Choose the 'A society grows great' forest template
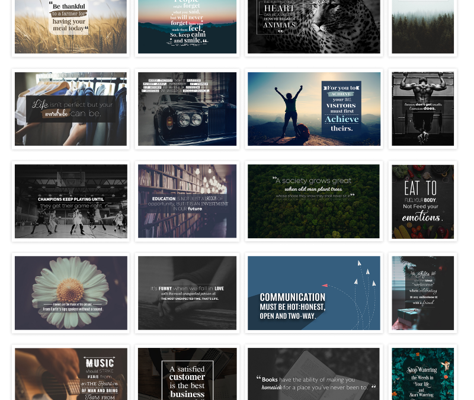 coord(314,201)
